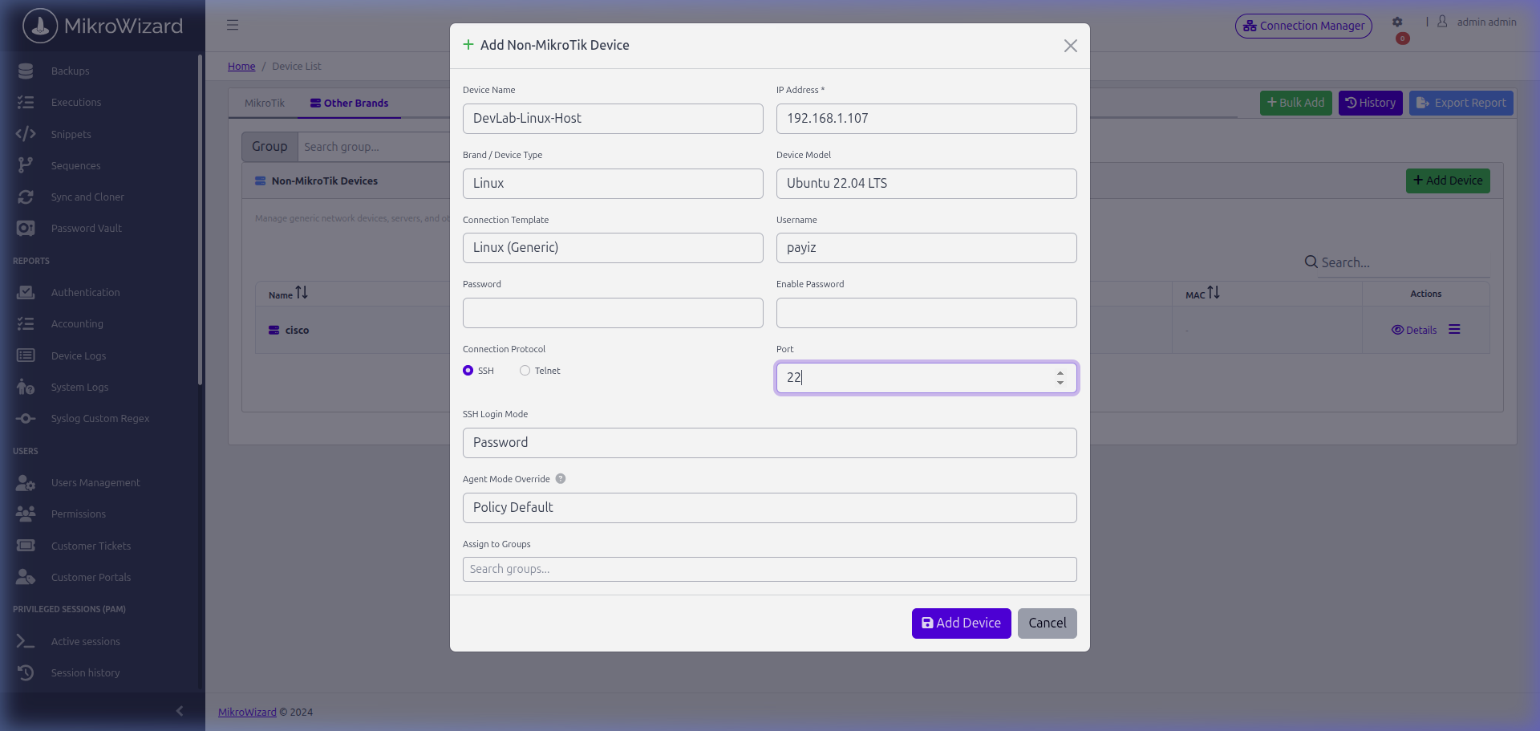Sort table by MAC column
The width and height of the screenshot is (1540, 731).
point(1214,293)
